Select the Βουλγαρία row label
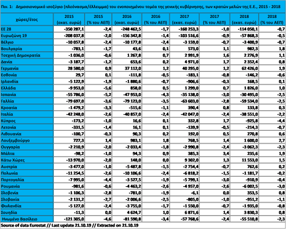Image resolution: width=286 pixels, height=229 pixels. click(x=14, y=49)
